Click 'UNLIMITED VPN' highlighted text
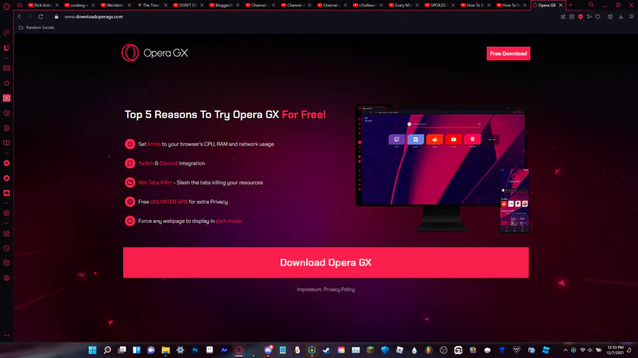Viewport: 638px width, 358px height. pos(169,202)
